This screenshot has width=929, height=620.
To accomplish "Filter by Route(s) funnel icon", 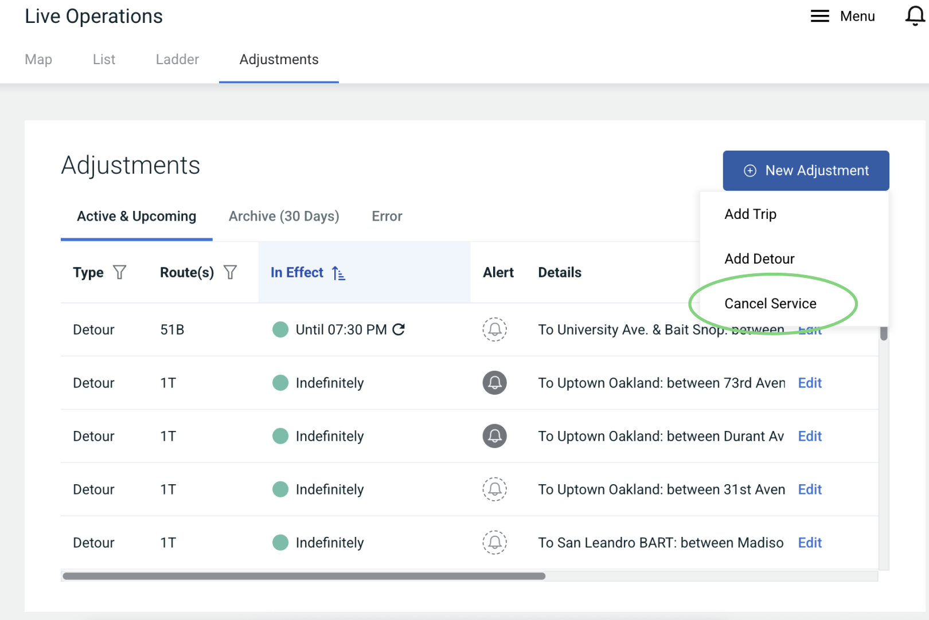I will point(230,272).
